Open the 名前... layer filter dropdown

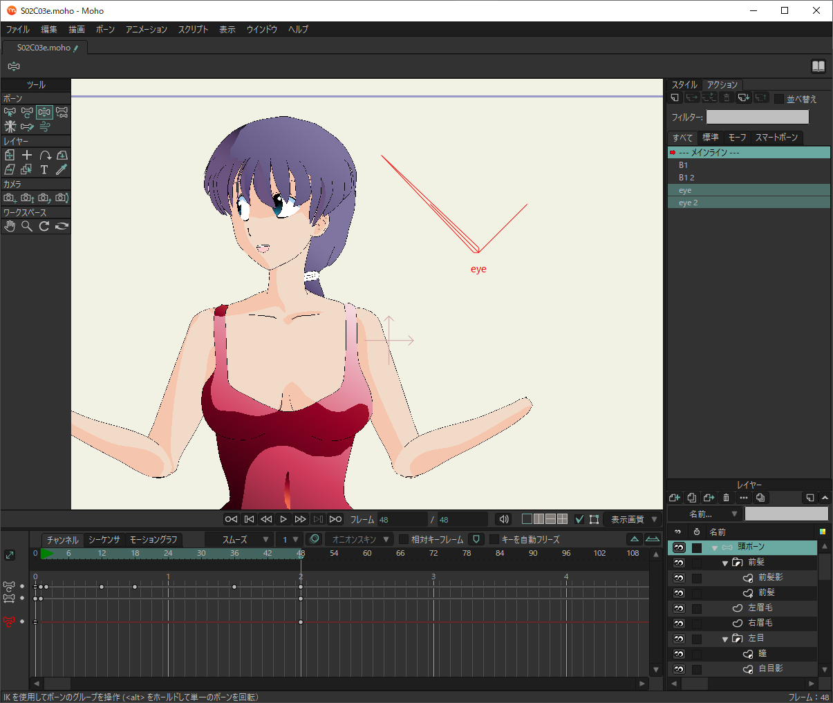[704, 514]
